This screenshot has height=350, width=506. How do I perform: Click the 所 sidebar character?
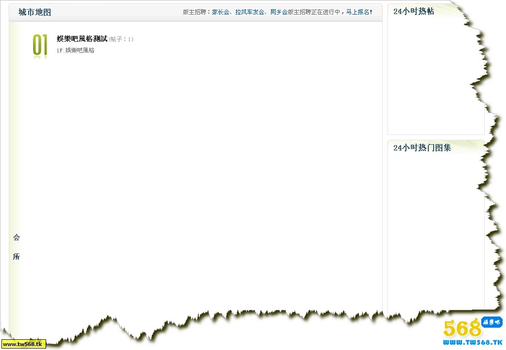pyautogui.click(x=17, y=256)
